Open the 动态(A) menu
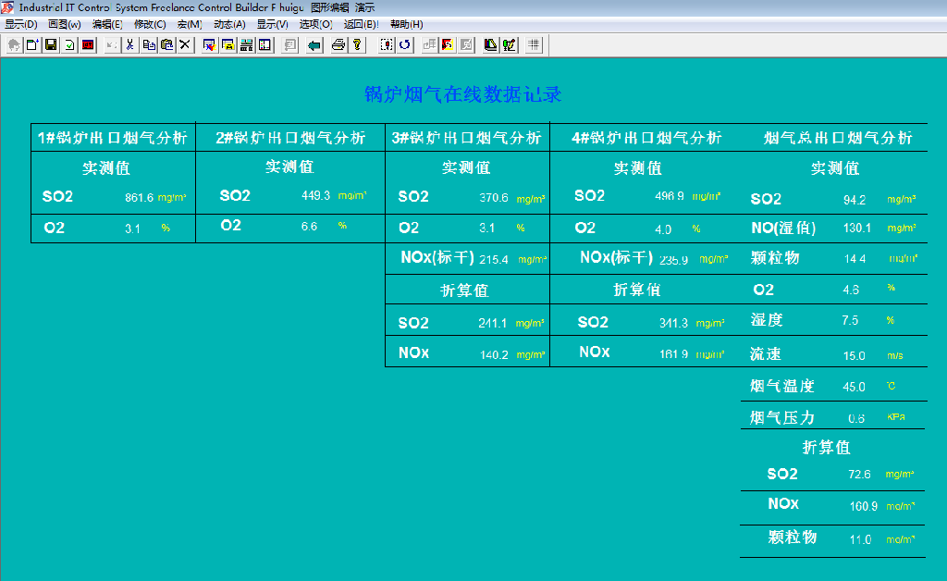 [229, 24]
